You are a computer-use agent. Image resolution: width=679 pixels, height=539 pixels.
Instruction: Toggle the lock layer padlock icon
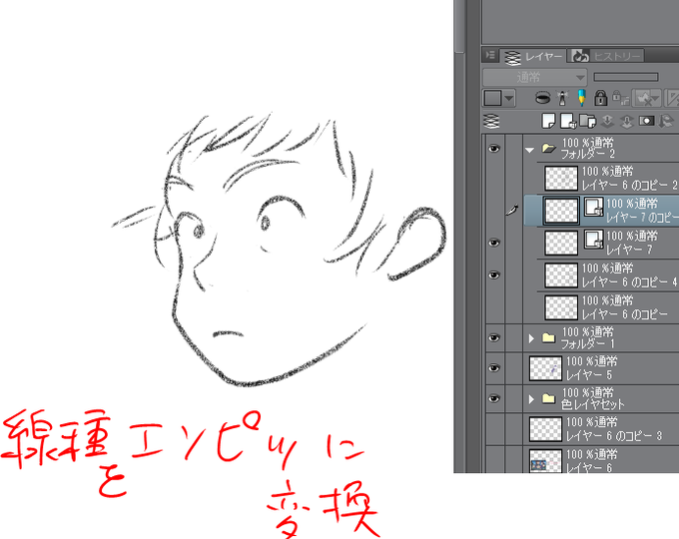(x=600, y=98)
